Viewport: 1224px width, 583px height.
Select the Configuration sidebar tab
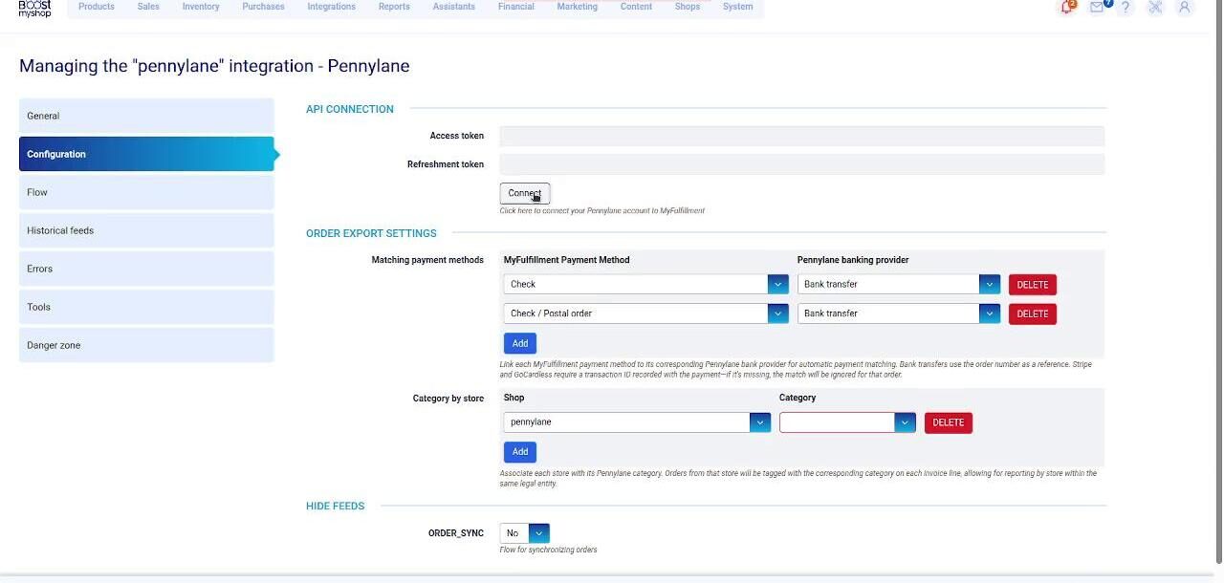[146, 154]
